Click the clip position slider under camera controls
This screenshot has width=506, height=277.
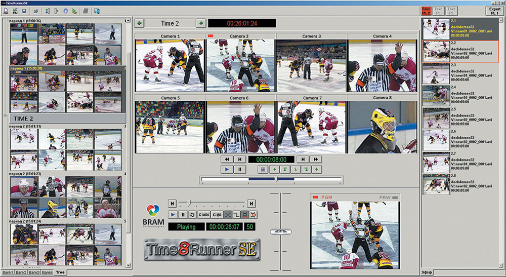tap(271, 179)
